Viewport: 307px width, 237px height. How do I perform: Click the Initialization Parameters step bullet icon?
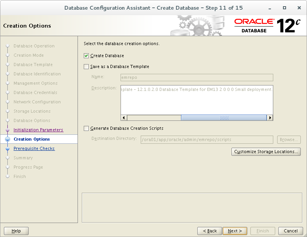8,130
